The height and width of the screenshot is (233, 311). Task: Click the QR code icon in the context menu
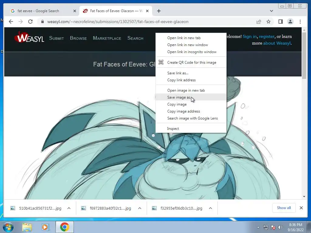click(161, 62)
